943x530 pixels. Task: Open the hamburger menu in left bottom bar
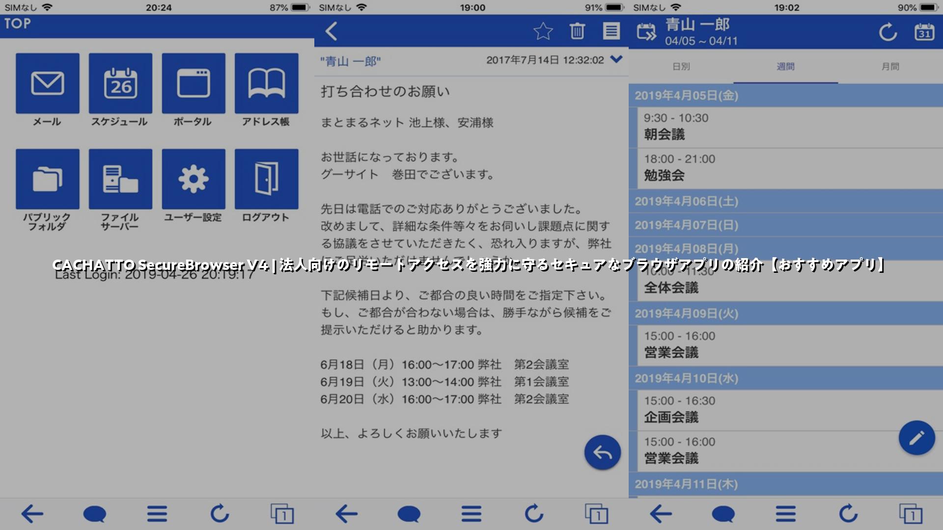point(157,514)
